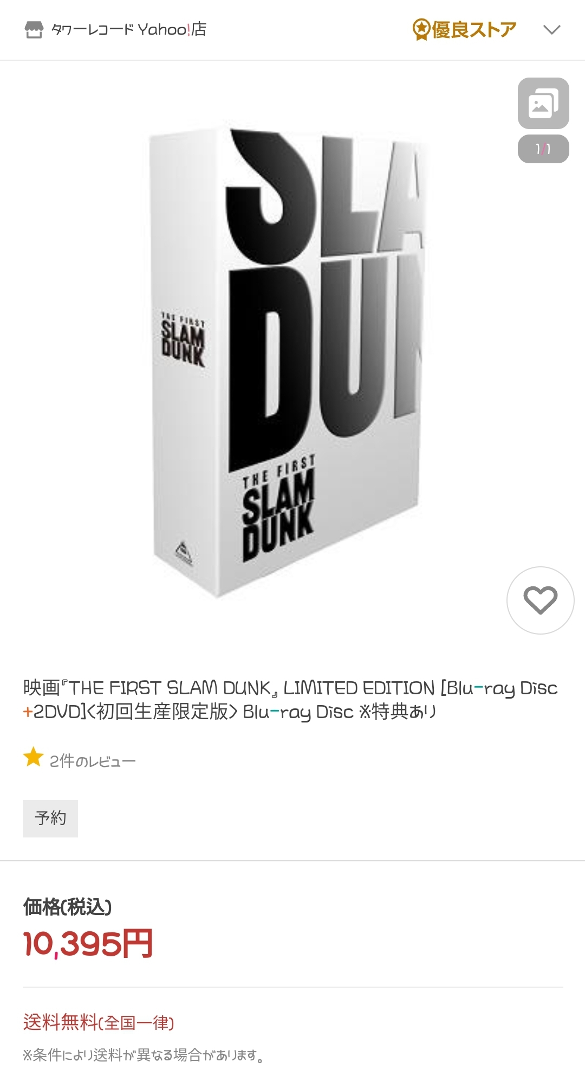Tap the store shop icon
Viewport: 585px width, 1081px height.
[x=34, y=30]
